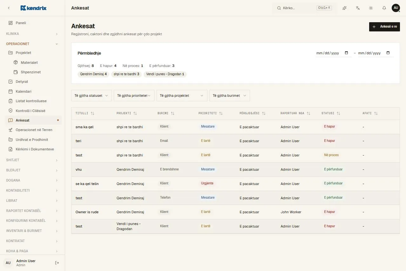The image size is (406, 271).
Task: Sort table by Raportuar nga column
Action: [295, 113]
